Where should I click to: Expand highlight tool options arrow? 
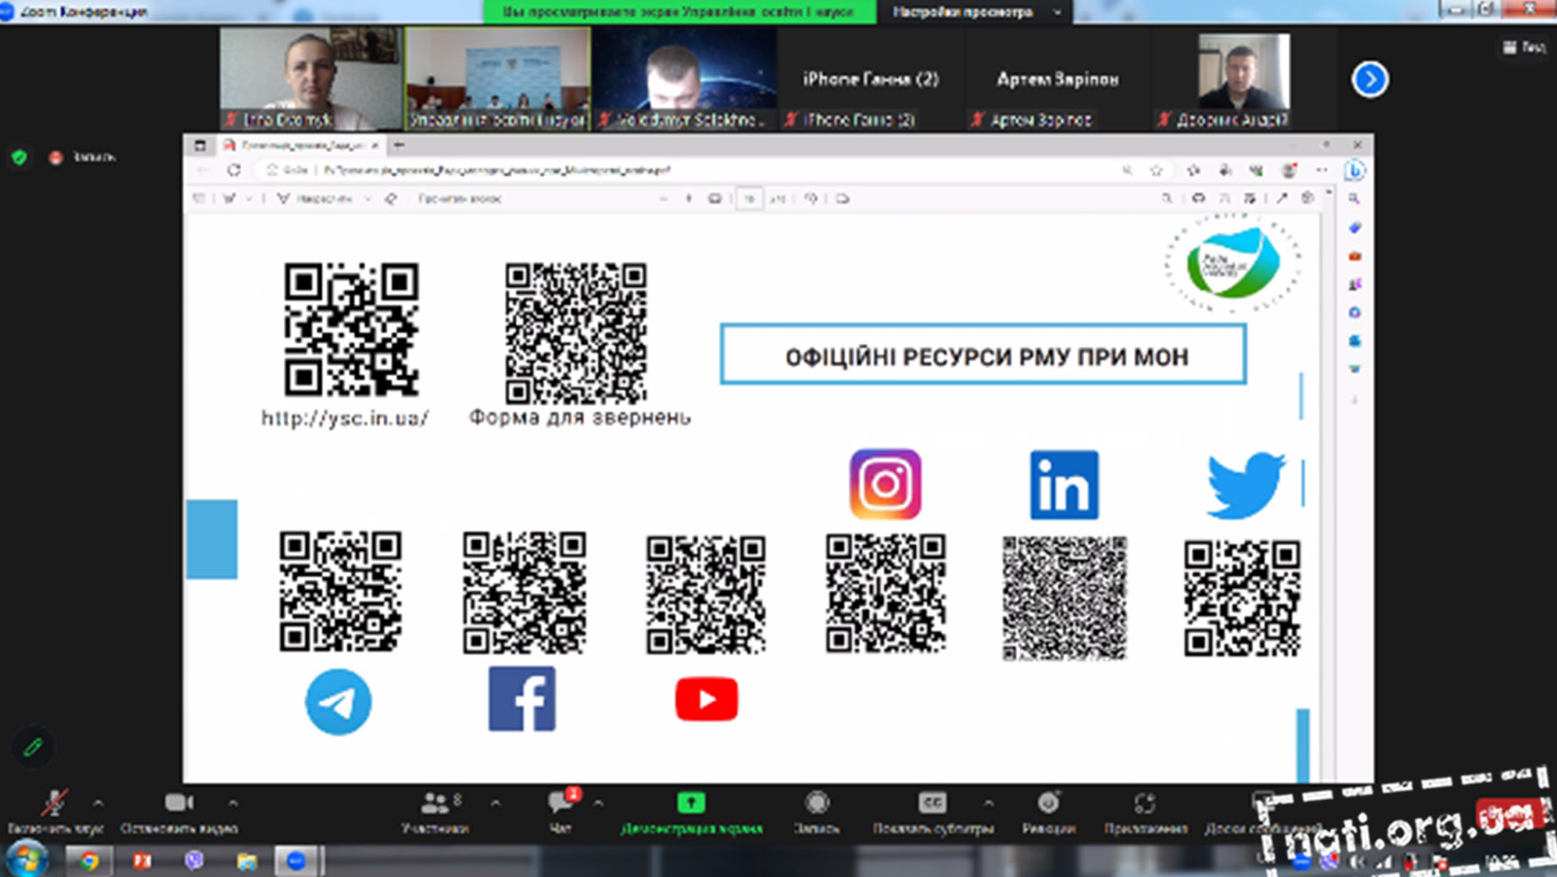coord(367,199)
